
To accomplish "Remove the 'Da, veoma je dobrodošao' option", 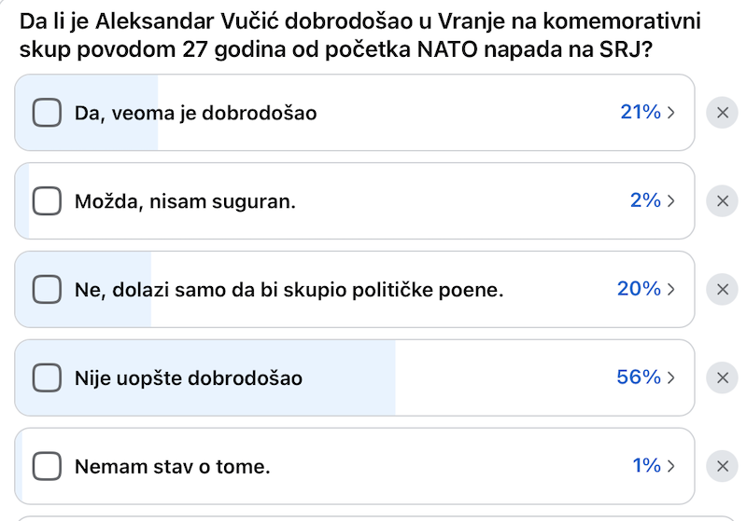I will point(722,113).
